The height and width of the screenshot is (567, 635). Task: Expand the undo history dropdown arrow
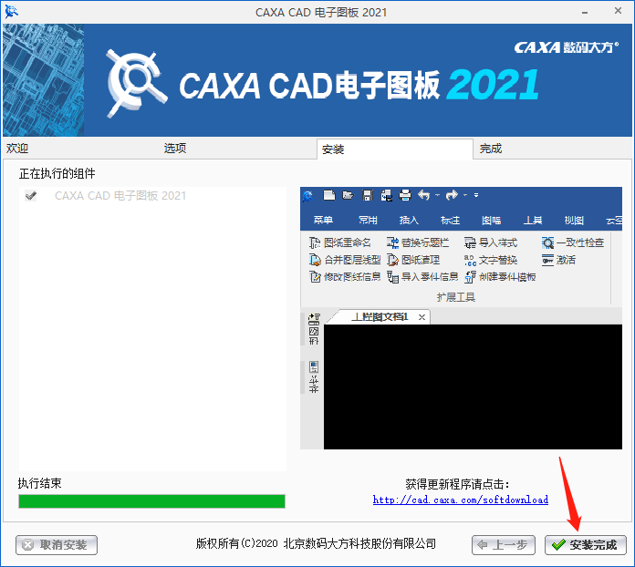click(437, 195)
